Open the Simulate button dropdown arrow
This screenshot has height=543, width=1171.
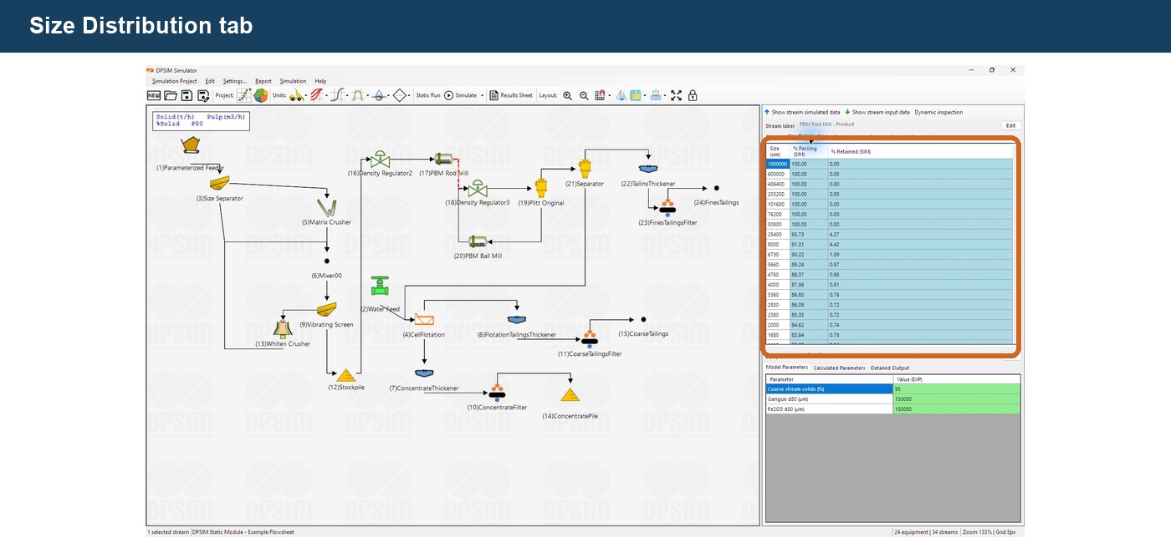tap(483, 96)
